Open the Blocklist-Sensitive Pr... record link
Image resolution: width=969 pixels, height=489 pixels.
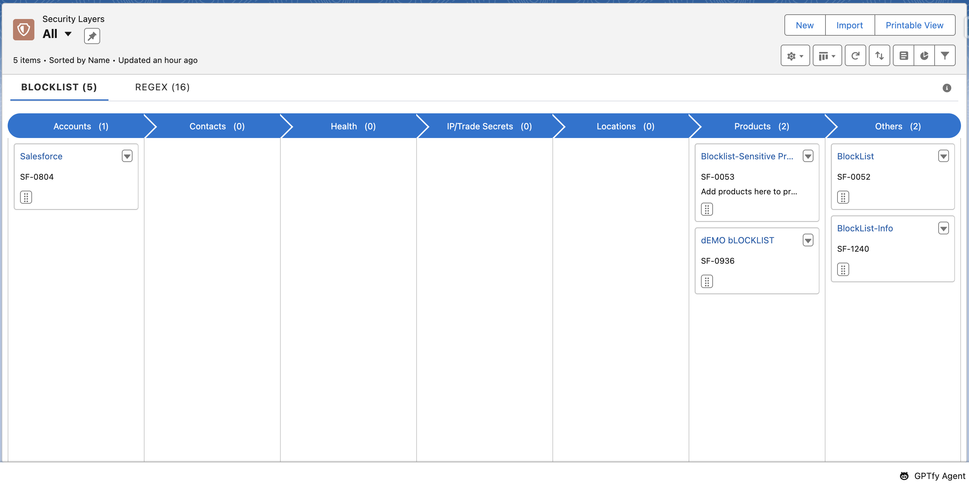(x=747, y=156)
